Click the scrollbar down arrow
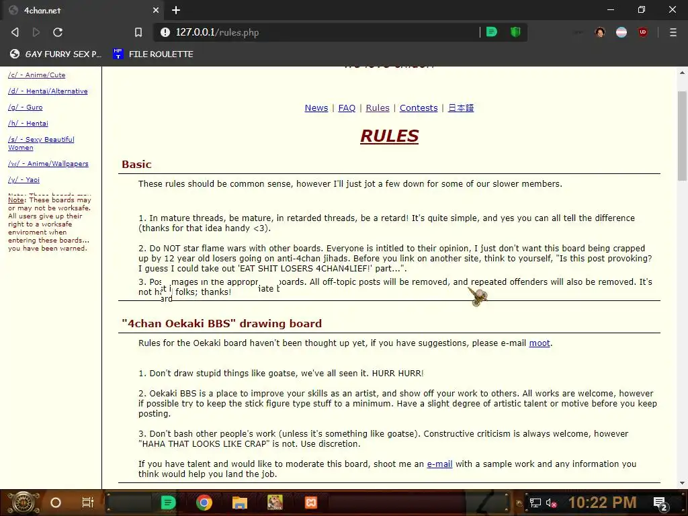 pyautogui.click(x=682, y=484)
